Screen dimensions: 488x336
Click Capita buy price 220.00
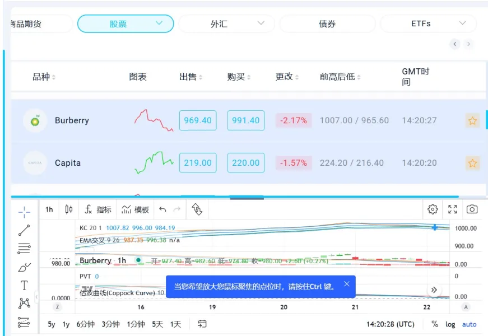[246, 163]
